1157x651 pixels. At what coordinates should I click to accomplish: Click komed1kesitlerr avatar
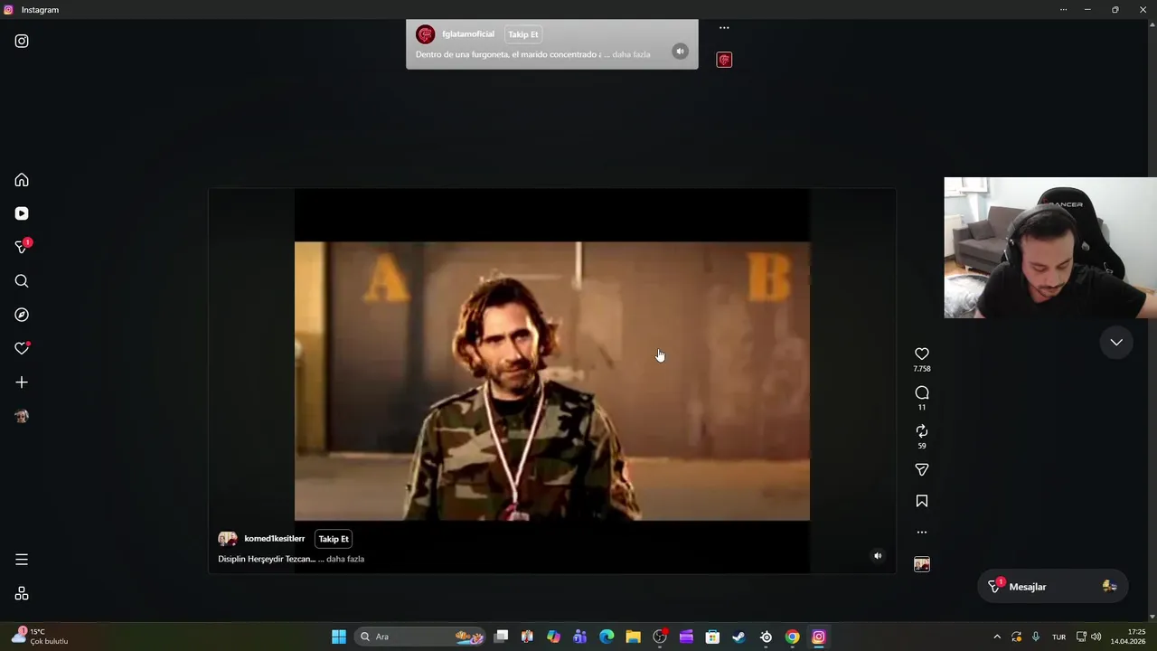tap(227, 539)
